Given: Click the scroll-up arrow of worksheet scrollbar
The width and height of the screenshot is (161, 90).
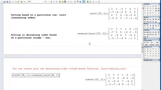Looking at the screenshot, I should 142,4.
